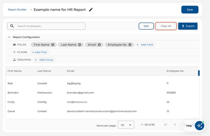Image resolution: width=210 pixels, height=136 pixels.
Task: Click the search magnifier icon
Action: pos(12,26)
